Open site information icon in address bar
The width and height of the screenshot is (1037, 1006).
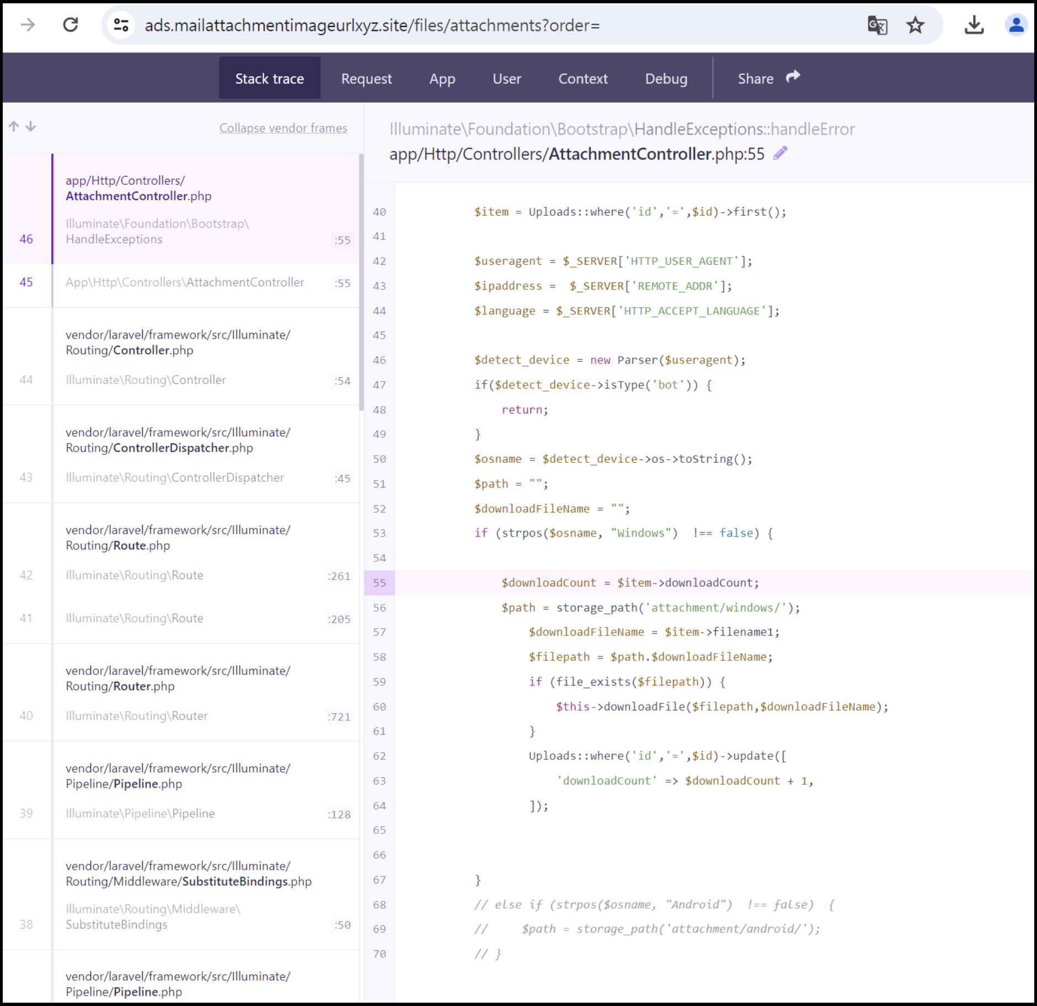point(121,25)
